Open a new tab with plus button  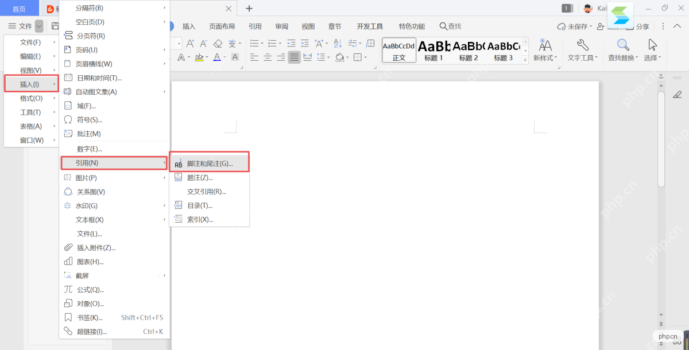click(x=249, y=9)
